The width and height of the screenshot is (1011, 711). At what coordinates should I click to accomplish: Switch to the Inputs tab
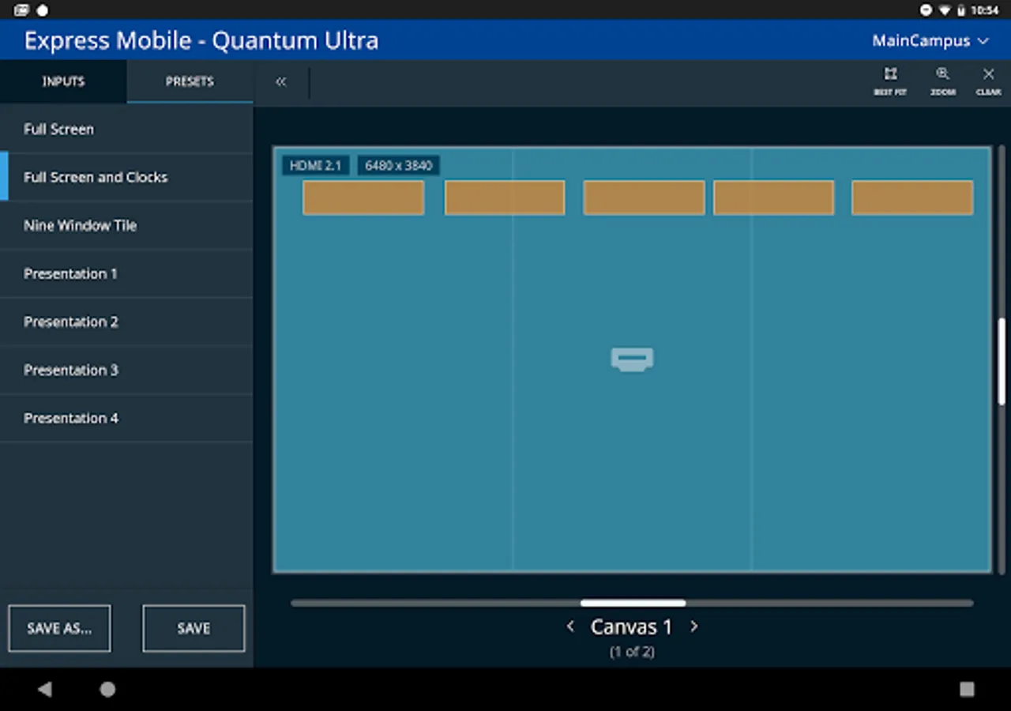pyautogui.click(x=63, y=81)
